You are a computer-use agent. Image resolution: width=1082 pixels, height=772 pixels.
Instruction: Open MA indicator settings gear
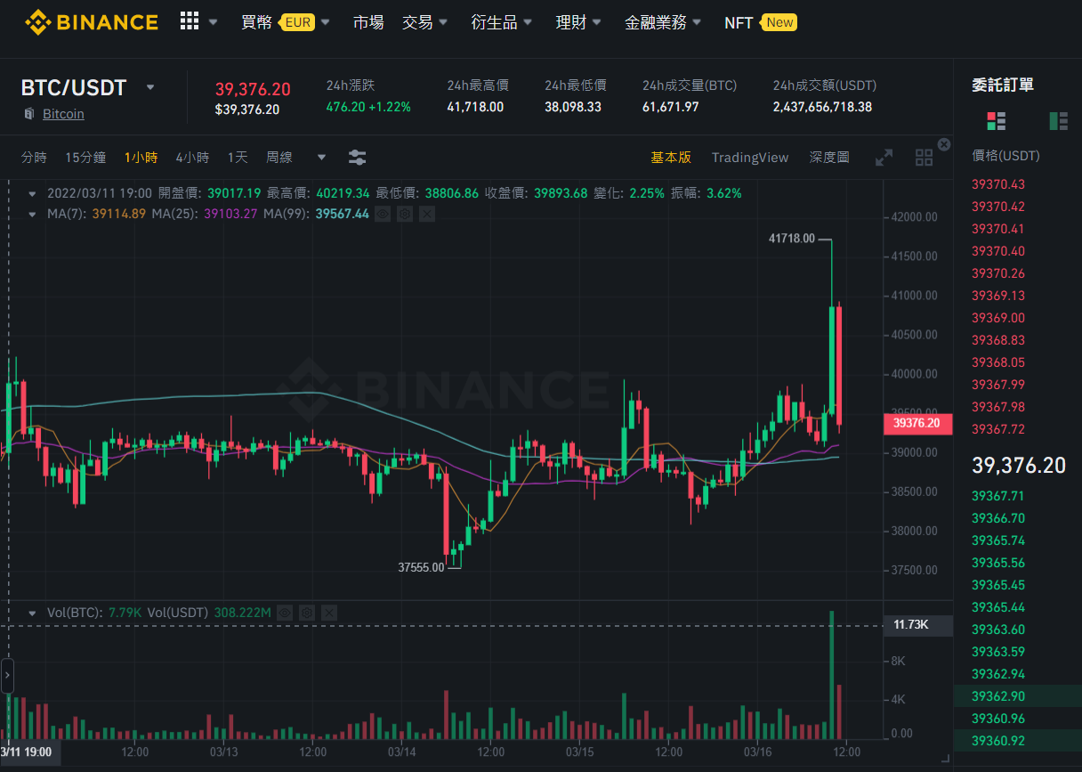click(404, 214)
